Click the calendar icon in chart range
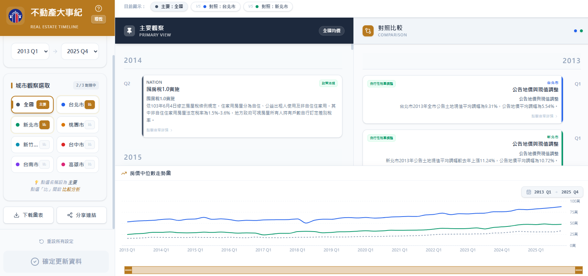Image resolution: width=588 pixels, height=276 pixels. click(529, 192)
